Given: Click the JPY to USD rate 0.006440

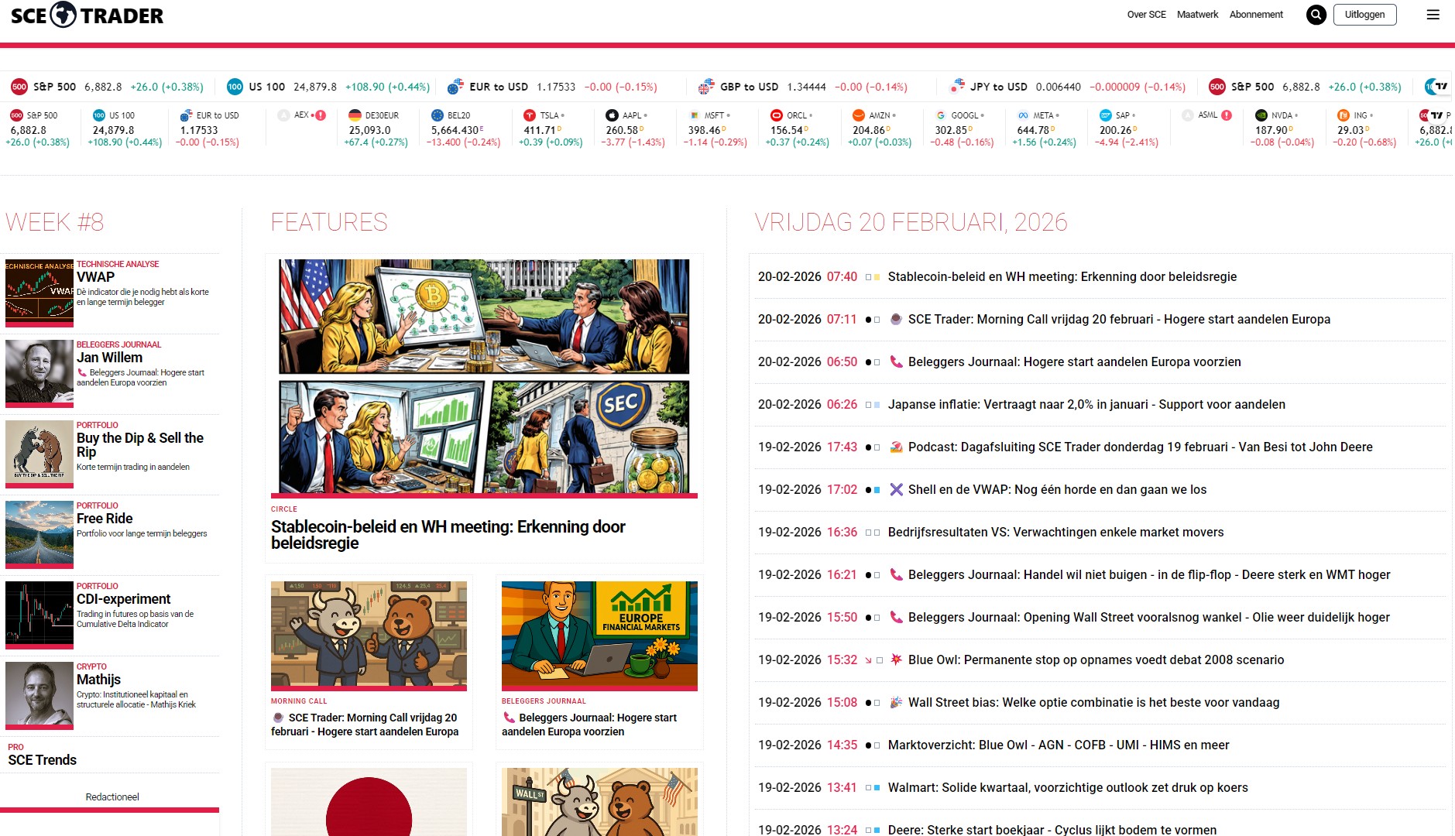Looking at the screenshot, I should pyautogui.click(x=1058, y=87).
